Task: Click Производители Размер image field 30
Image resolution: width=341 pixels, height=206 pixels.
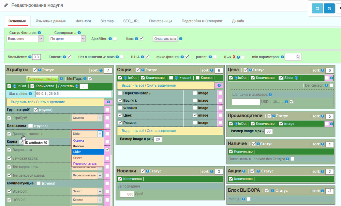Action: click(x=269, y=131)
